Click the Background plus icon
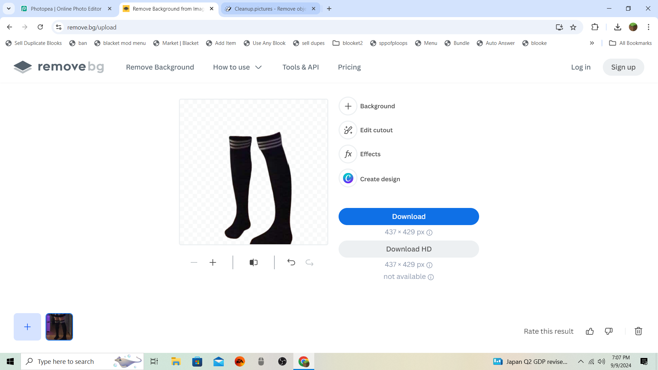Image resolution: width=658 pixels, height=370 pixels. (348, 106)
